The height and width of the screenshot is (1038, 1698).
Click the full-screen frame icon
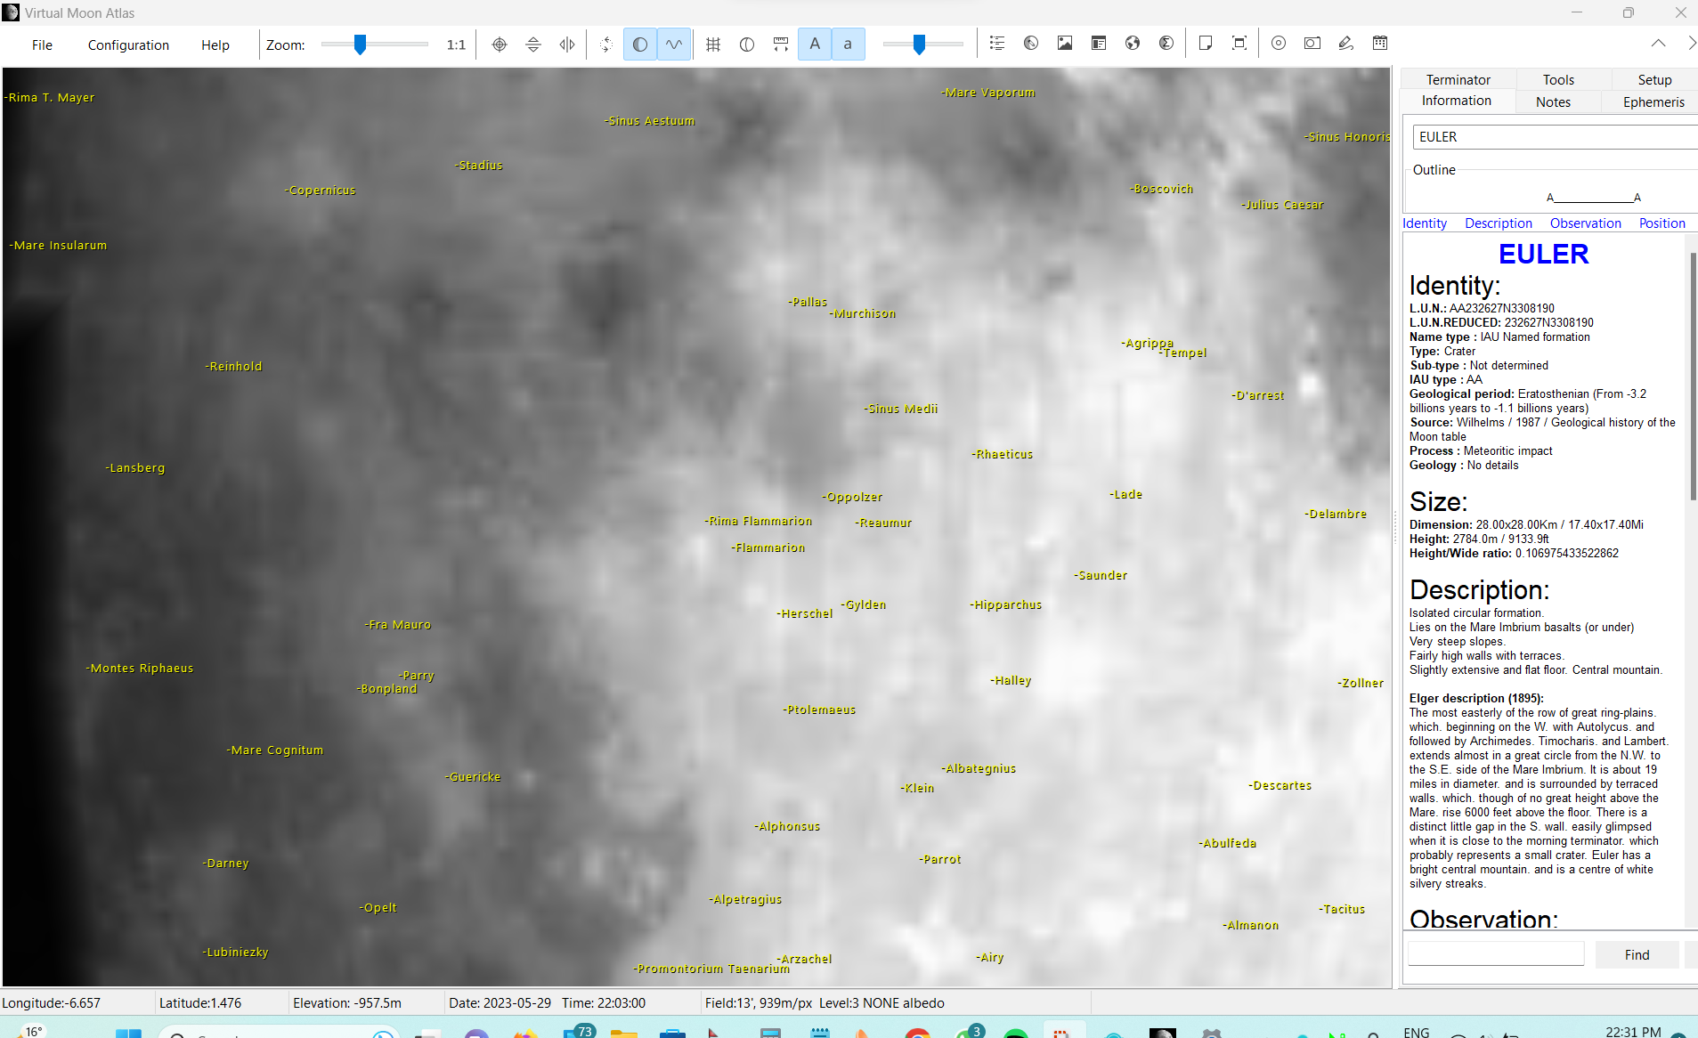tap(1239, 44)
